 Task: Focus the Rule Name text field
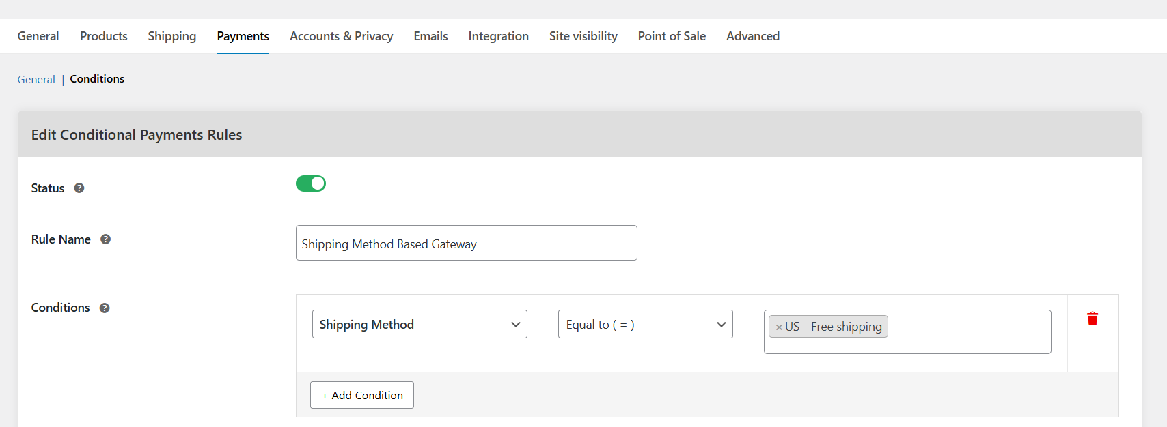click(x=467, y=243)
